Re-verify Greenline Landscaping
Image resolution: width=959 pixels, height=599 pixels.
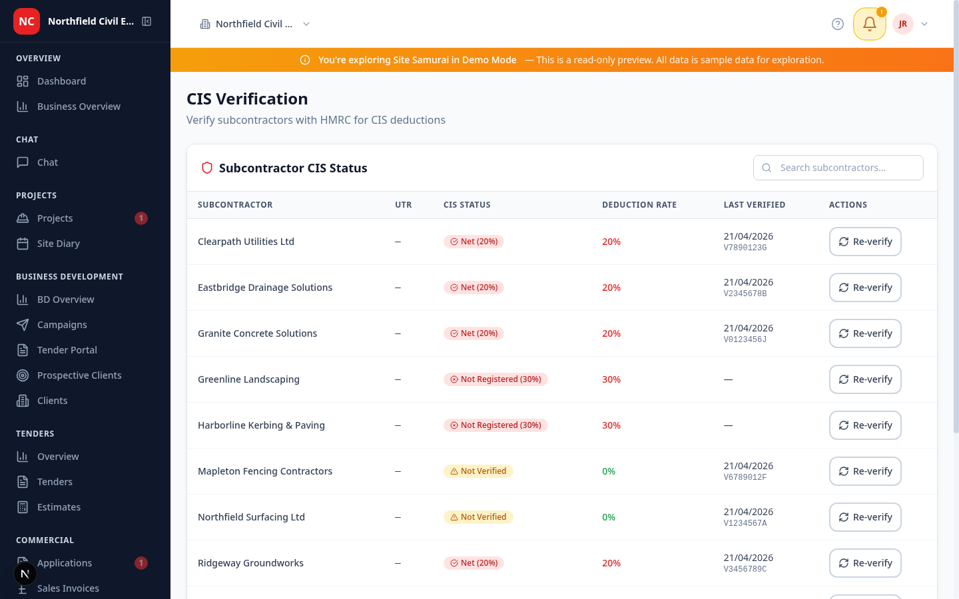865,379
